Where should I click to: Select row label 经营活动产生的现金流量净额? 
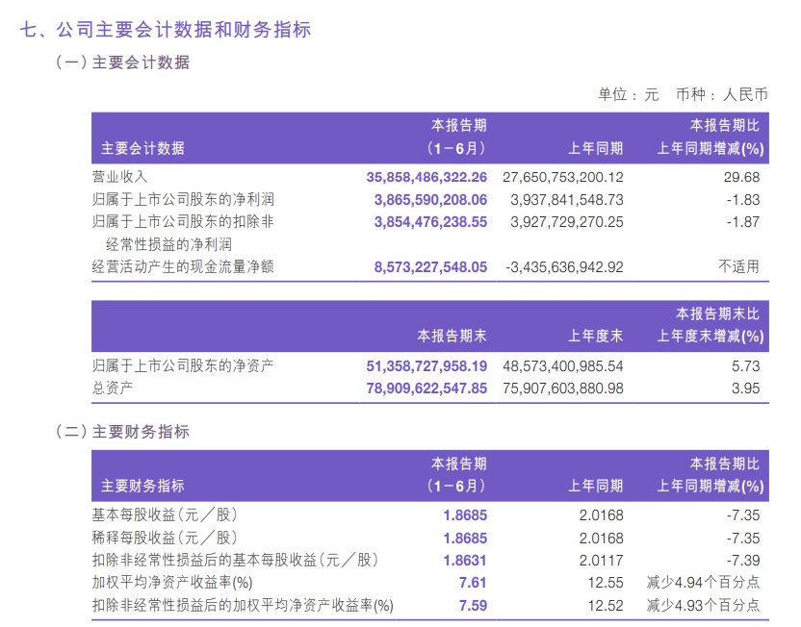coord(183,266)
